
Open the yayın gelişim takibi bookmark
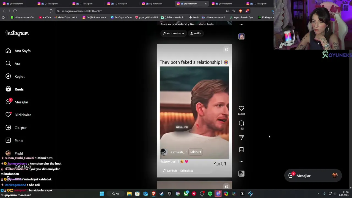click(146, 17)
